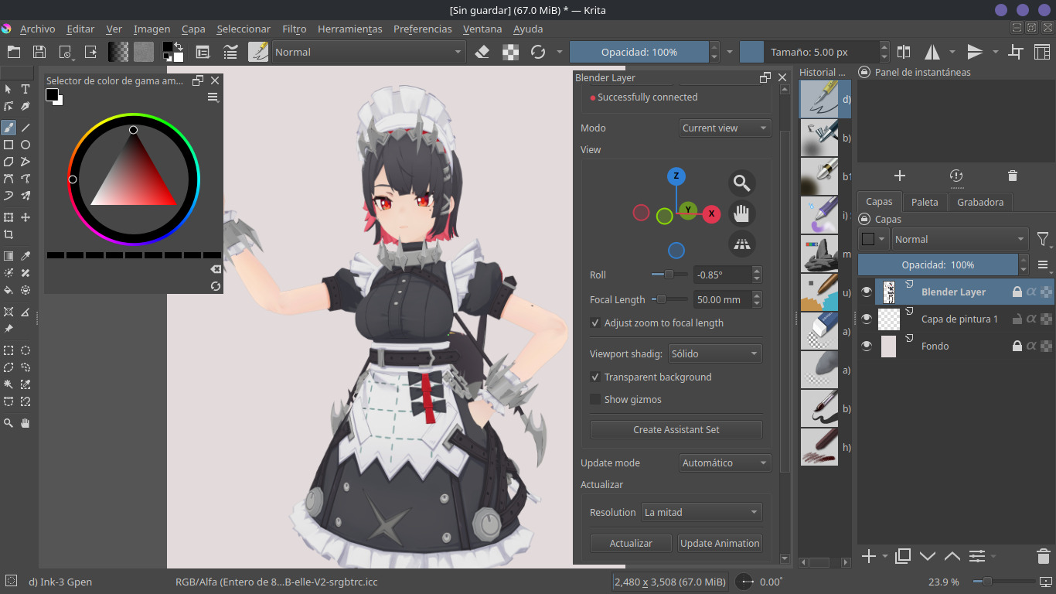
Task: Click the Create Assistant Set button
Action: click(x=676, y=429)
